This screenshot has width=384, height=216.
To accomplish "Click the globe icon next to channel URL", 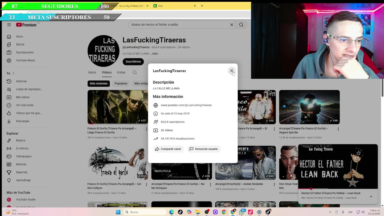I will pyautogui.click(x=155, y=105).
